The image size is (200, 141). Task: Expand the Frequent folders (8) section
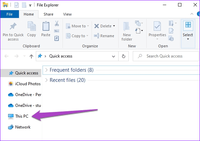pyautogui.click(x=46, y=70)
